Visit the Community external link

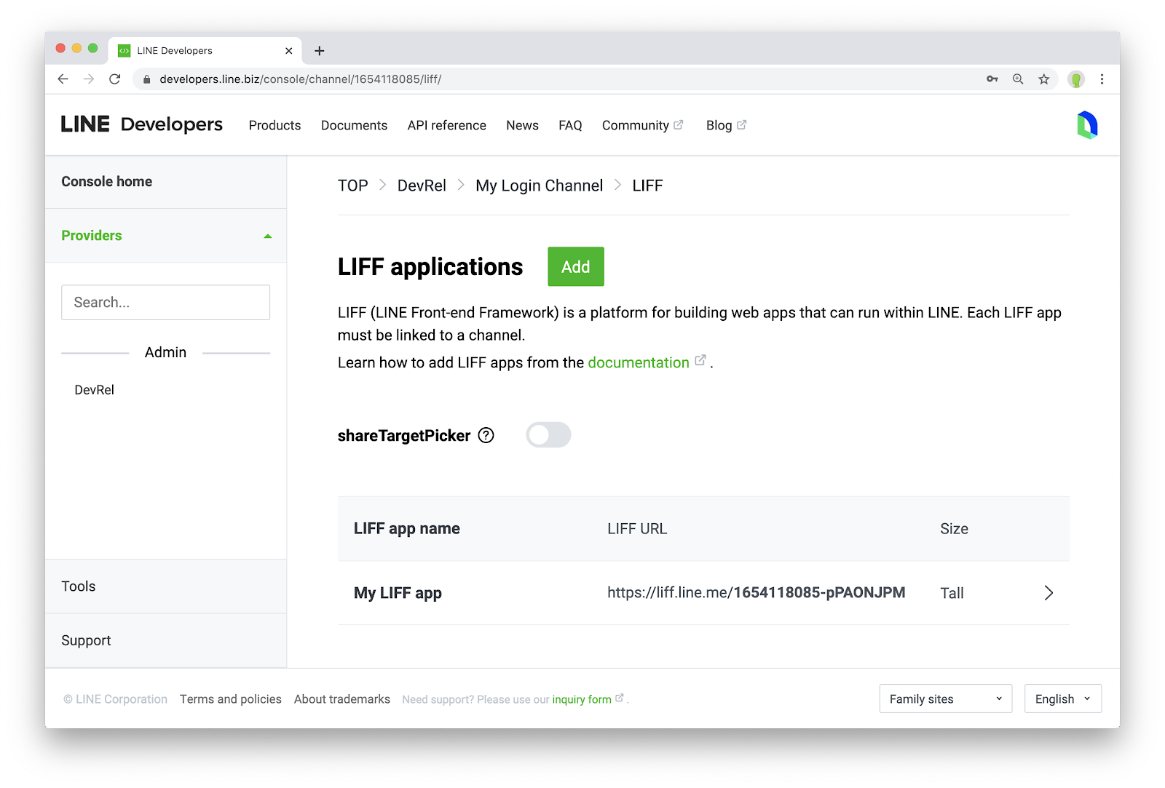642,125
